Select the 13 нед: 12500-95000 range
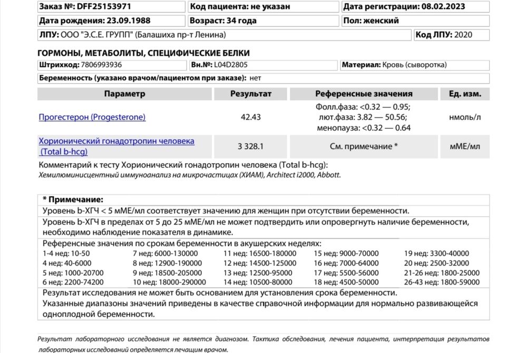527x353 pixels. pyautogui.click(x=258, y=273)
